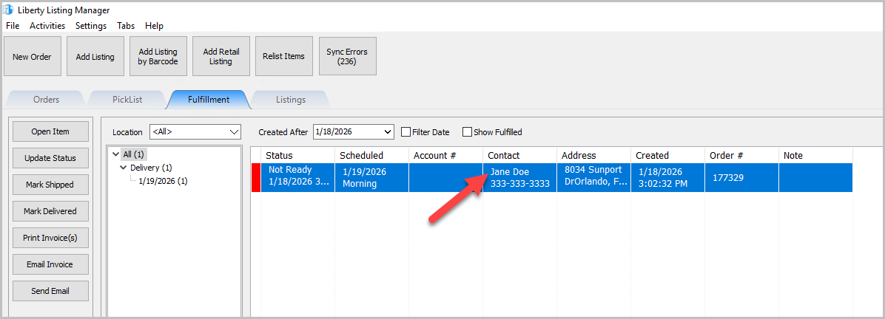Open the Created After date picker
The width and height of the screenshot is (885, 319).
tap(353, 132)
